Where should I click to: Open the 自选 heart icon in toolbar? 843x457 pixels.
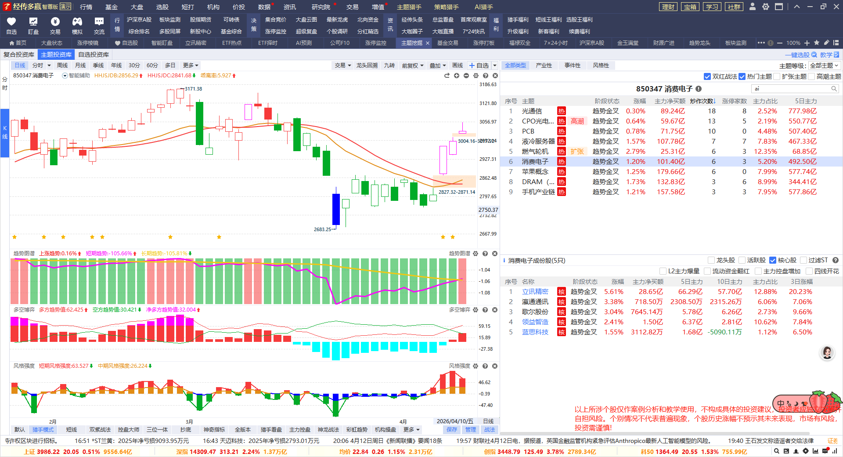coord(11,22)
